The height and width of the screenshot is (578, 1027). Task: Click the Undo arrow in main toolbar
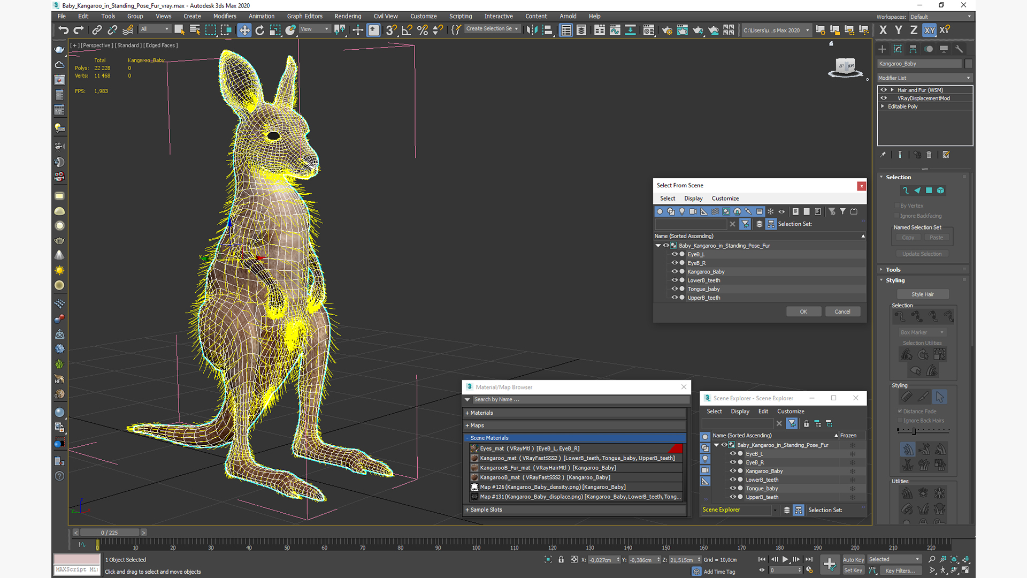[x=63, y=30]
